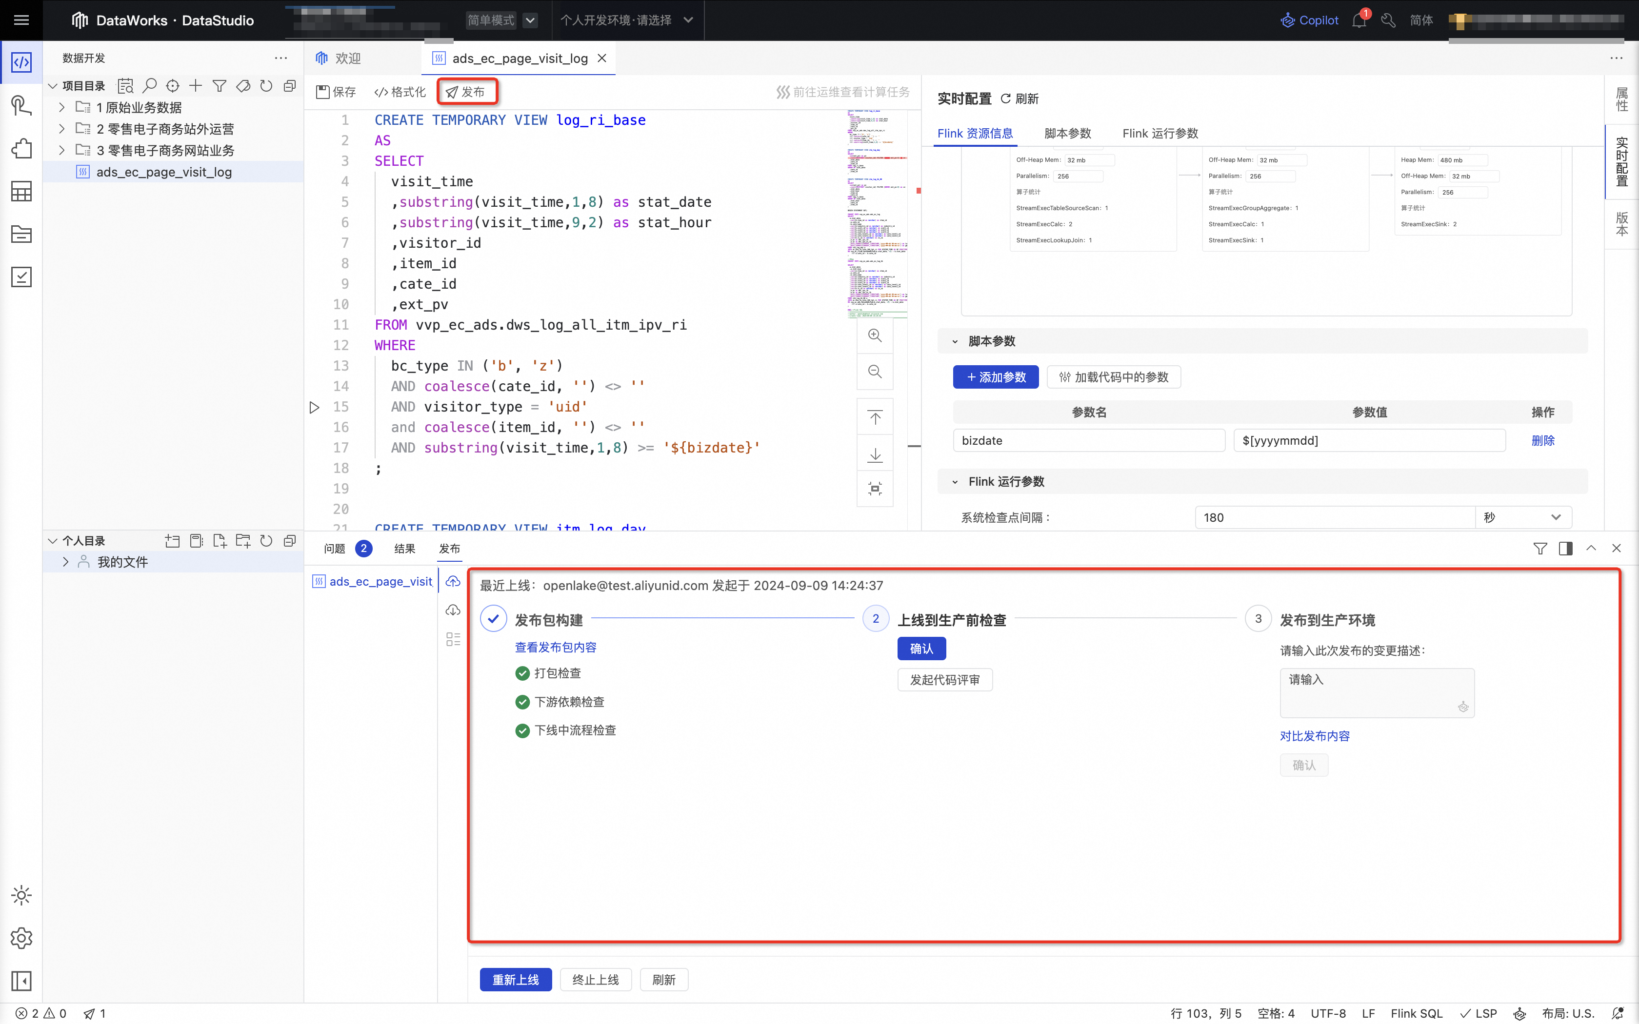Viewport: 1639px width, 1024px height.
Task: Open the checklist sidebar icon
Action: pyautogui.click(x=21, y=277)
